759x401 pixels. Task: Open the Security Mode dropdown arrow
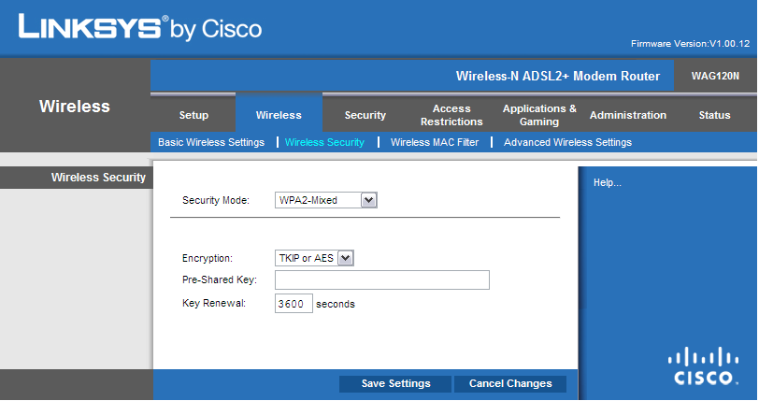(x=369, y=200)
